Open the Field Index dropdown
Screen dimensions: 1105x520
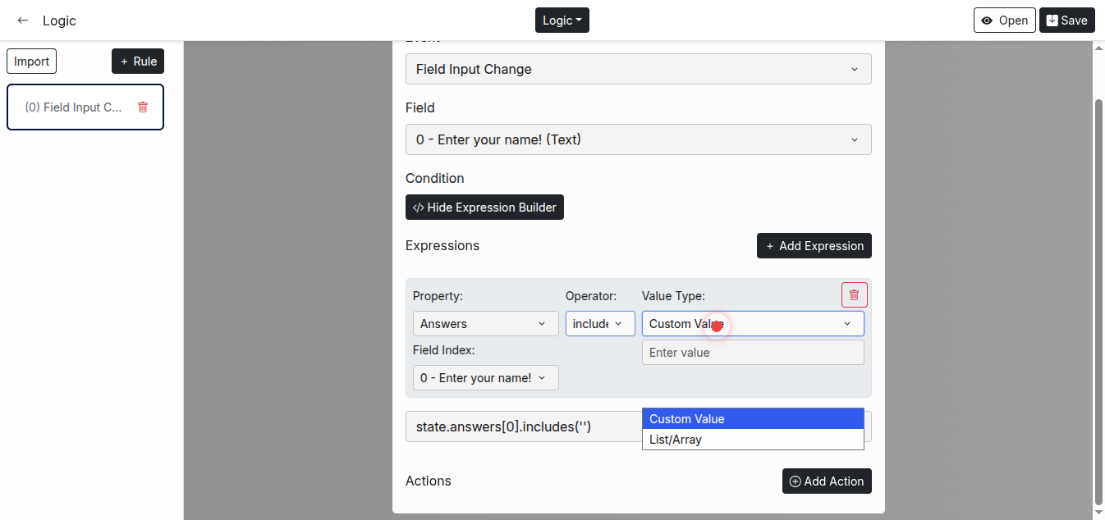point(485,378)
